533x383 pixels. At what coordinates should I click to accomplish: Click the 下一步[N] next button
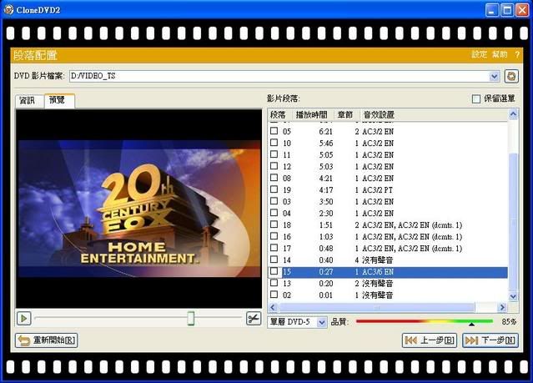pyautogui.click(x=490, y=340)
